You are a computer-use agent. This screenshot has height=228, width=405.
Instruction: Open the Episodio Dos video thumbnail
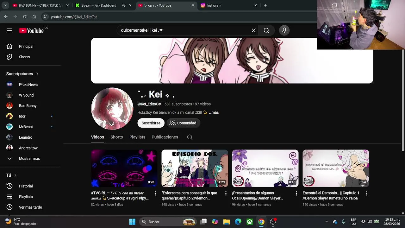click(x=195, y=168)
